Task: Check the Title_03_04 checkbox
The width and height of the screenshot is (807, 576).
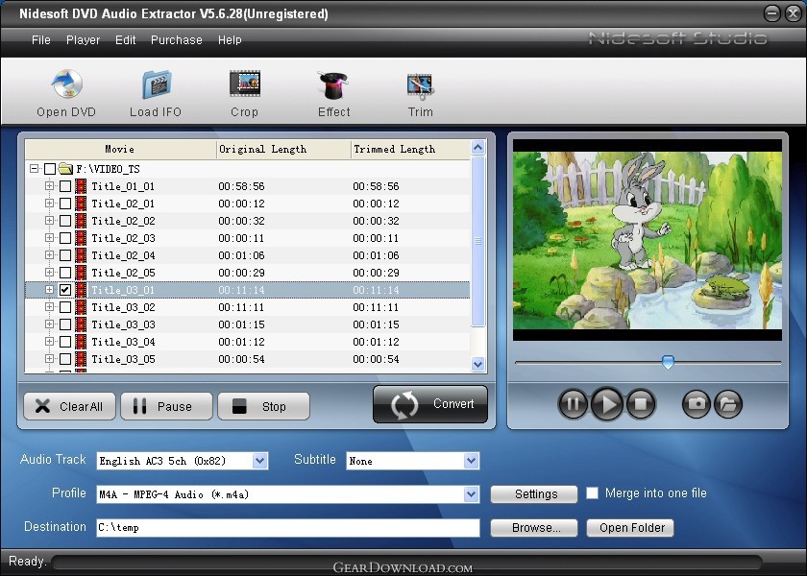Action: coord(65,342)
